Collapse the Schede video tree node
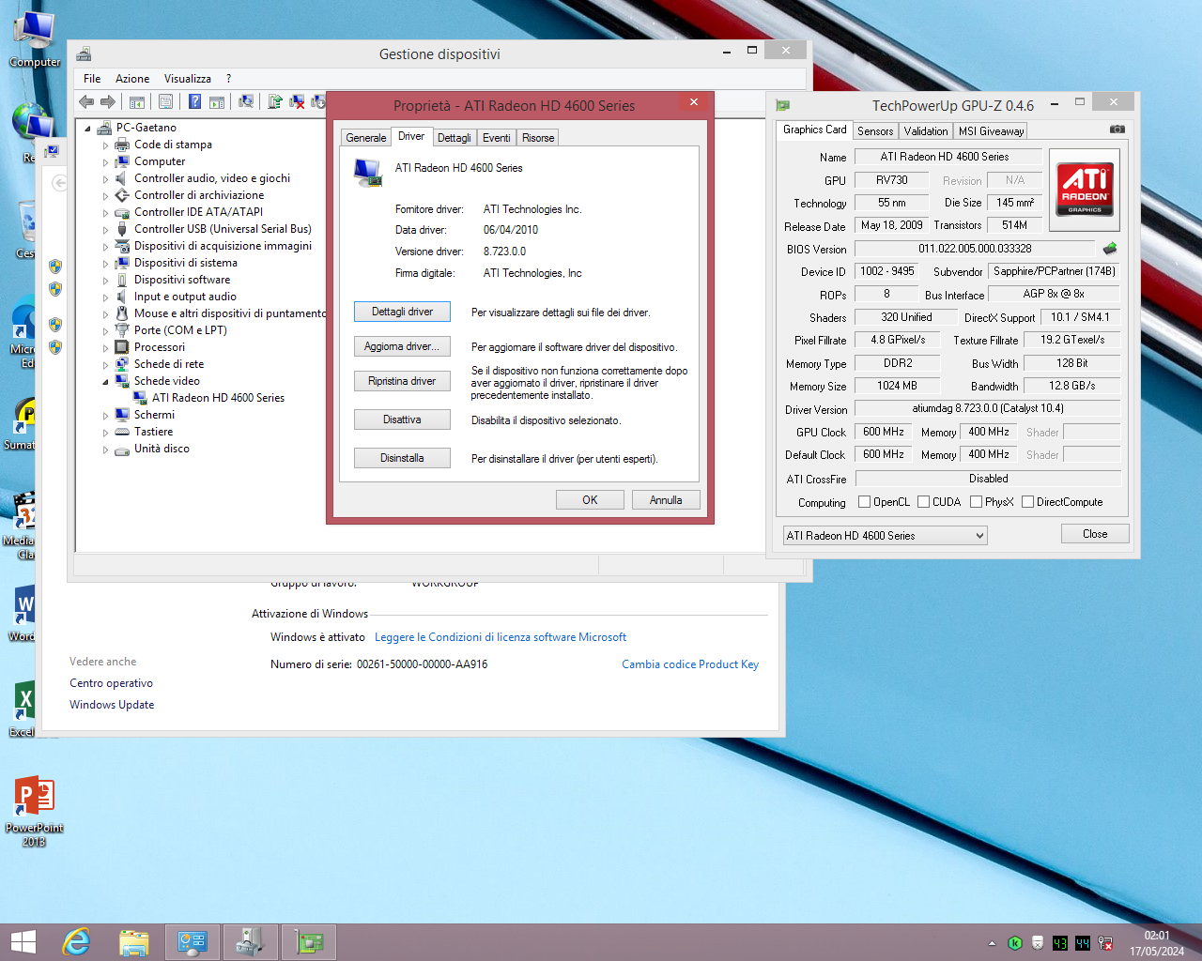This screenshot has width=1202, height=961. (105, 382)
